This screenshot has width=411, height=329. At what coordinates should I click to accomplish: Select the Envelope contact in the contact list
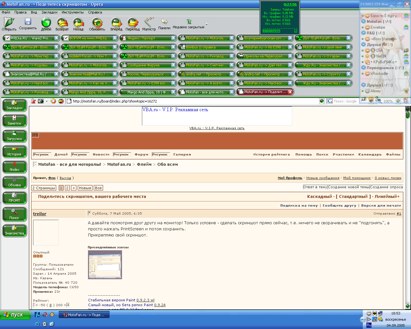pyautogui.click(x=378, y=27)
